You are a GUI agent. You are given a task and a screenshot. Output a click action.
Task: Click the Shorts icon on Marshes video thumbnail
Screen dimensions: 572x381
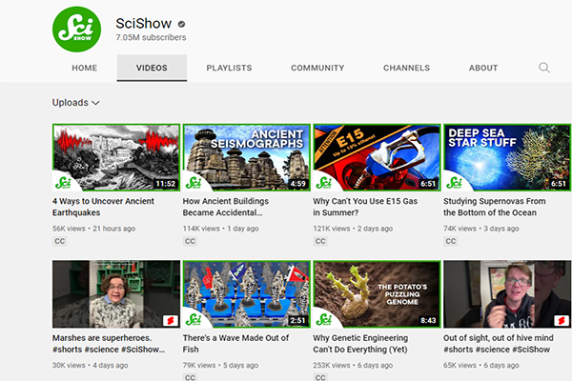click(x=169, y=320)
